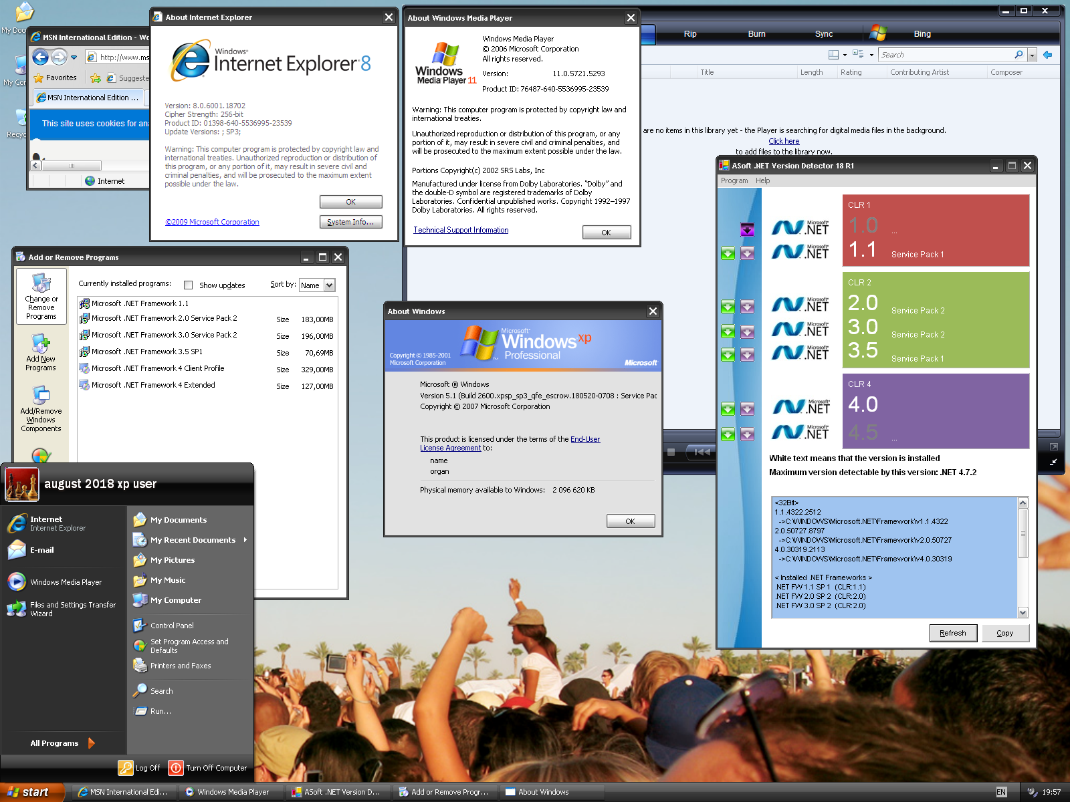This screenshot has width=1070, height=802.
Task: Click OK in About Windows dialog
Action: (x=631, y=521)
